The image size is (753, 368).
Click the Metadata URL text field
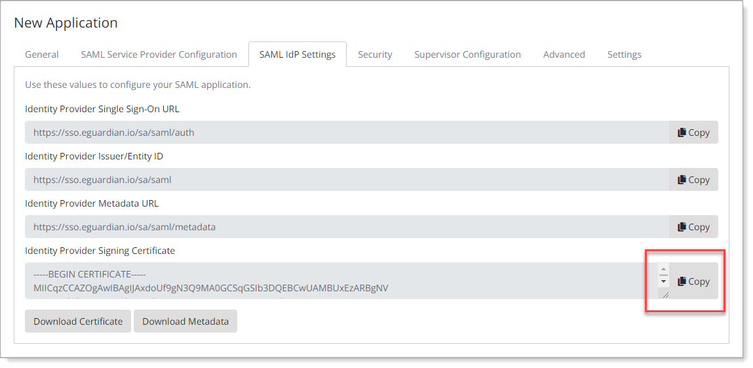click(x=346, y=227)
